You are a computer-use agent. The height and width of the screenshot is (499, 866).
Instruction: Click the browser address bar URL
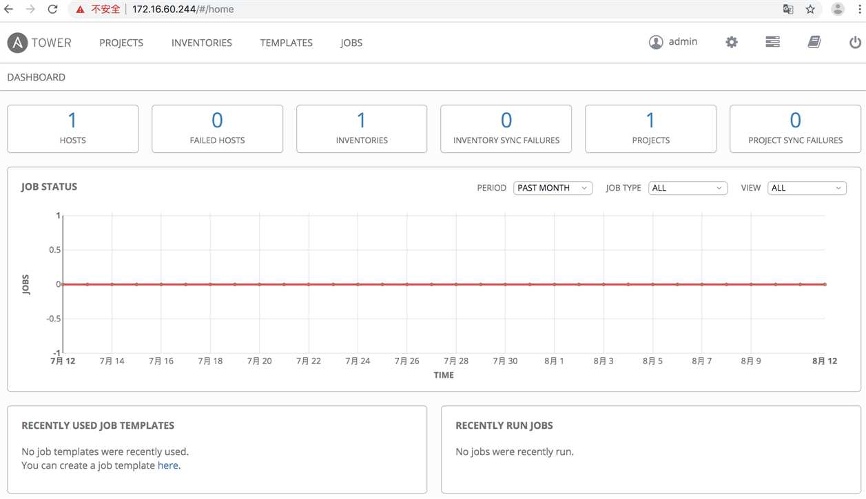[183, 10]
